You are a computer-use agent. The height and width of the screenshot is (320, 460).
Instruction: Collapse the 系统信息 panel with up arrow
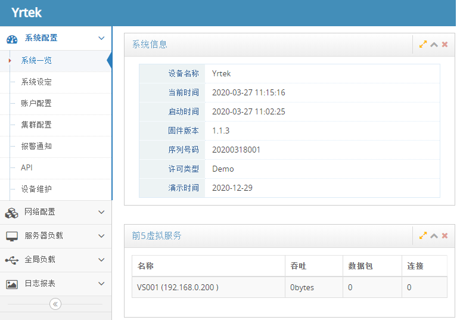pos(434,44)
